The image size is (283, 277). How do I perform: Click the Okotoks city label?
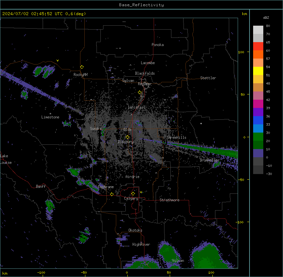(135, 230)
